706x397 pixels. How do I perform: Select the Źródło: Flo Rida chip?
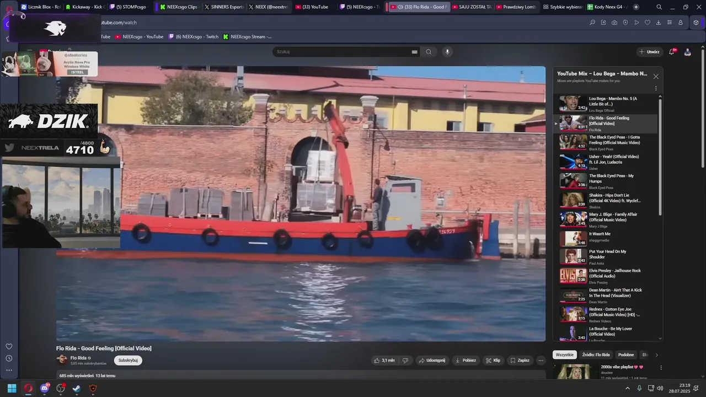point(596,355)
